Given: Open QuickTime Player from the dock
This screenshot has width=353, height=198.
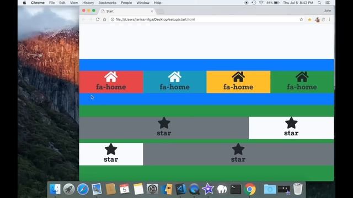Looking at the screenshot, I should click(x=194, y=189).
